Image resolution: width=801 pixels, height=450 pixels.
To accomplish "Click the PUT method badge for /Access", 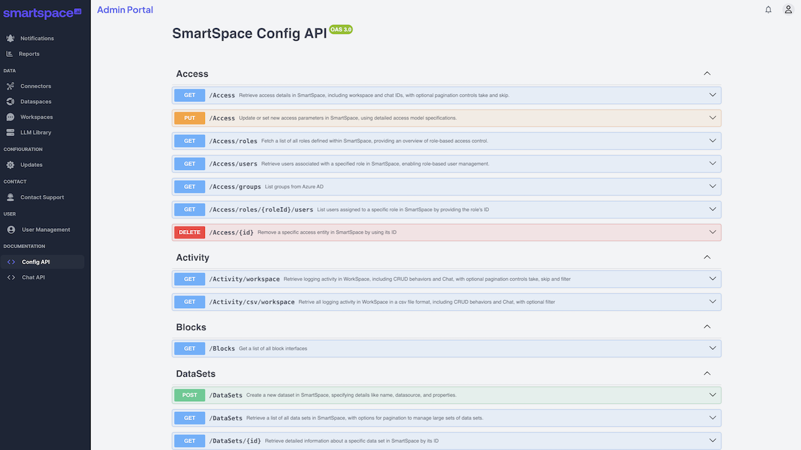I will (x=190, y=118).
